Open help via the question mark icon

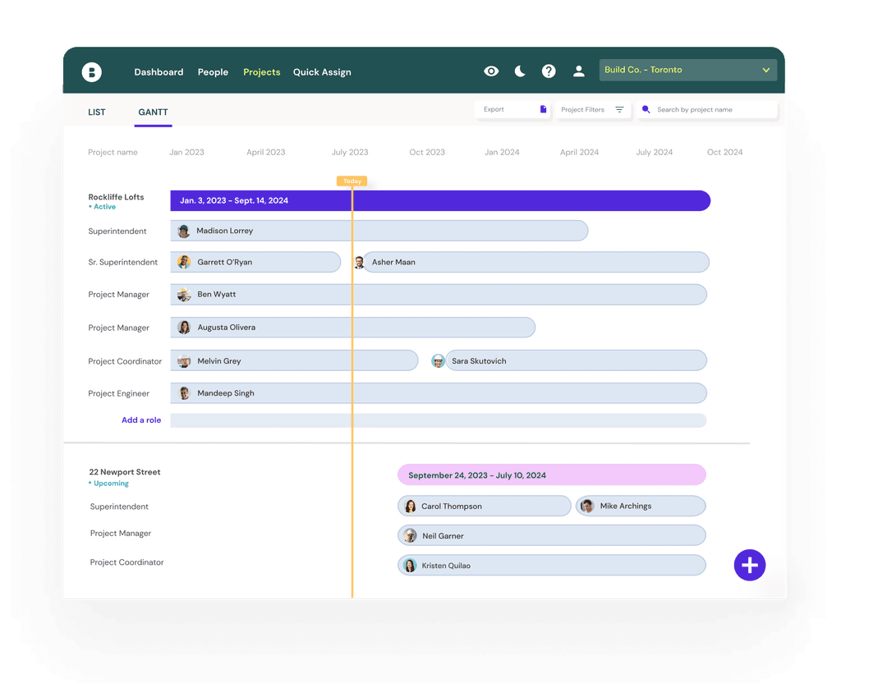[549, 71]
